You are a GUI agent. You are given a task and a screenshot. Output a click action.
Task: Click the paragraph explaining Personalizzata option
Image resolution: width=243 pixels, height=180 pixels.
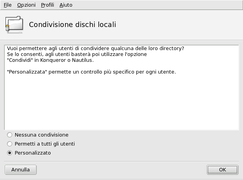pos(91,72)
